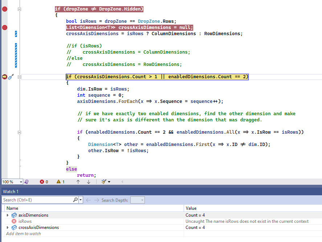Click the errors indicator showing 0 errors
This screenshot has height=242, width=322.
tap(44, 182)
